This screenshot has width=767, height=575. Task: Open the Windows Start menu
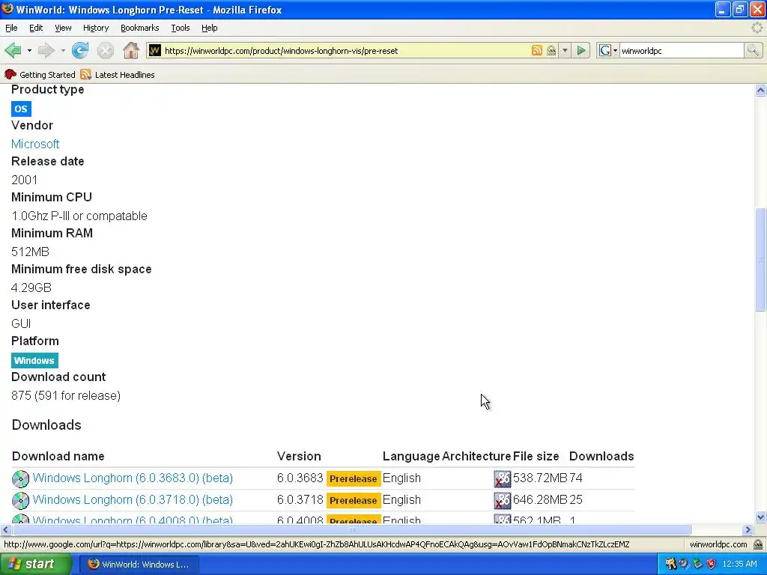(x=36, y=565)
